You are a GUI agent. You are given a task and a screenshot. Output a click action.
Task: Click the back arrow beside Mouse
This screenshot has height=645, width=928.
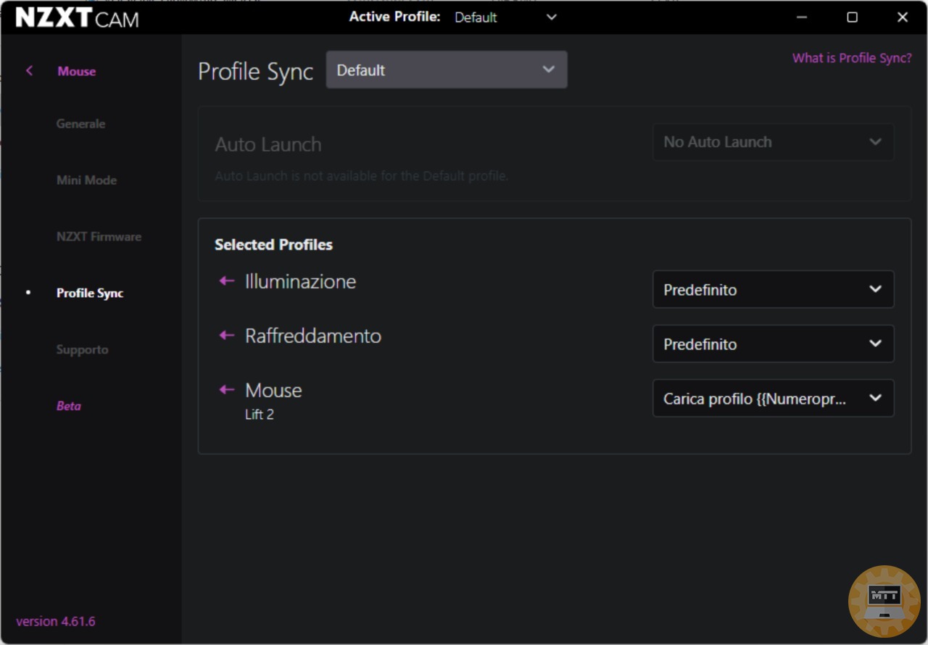tap(30, 71)
